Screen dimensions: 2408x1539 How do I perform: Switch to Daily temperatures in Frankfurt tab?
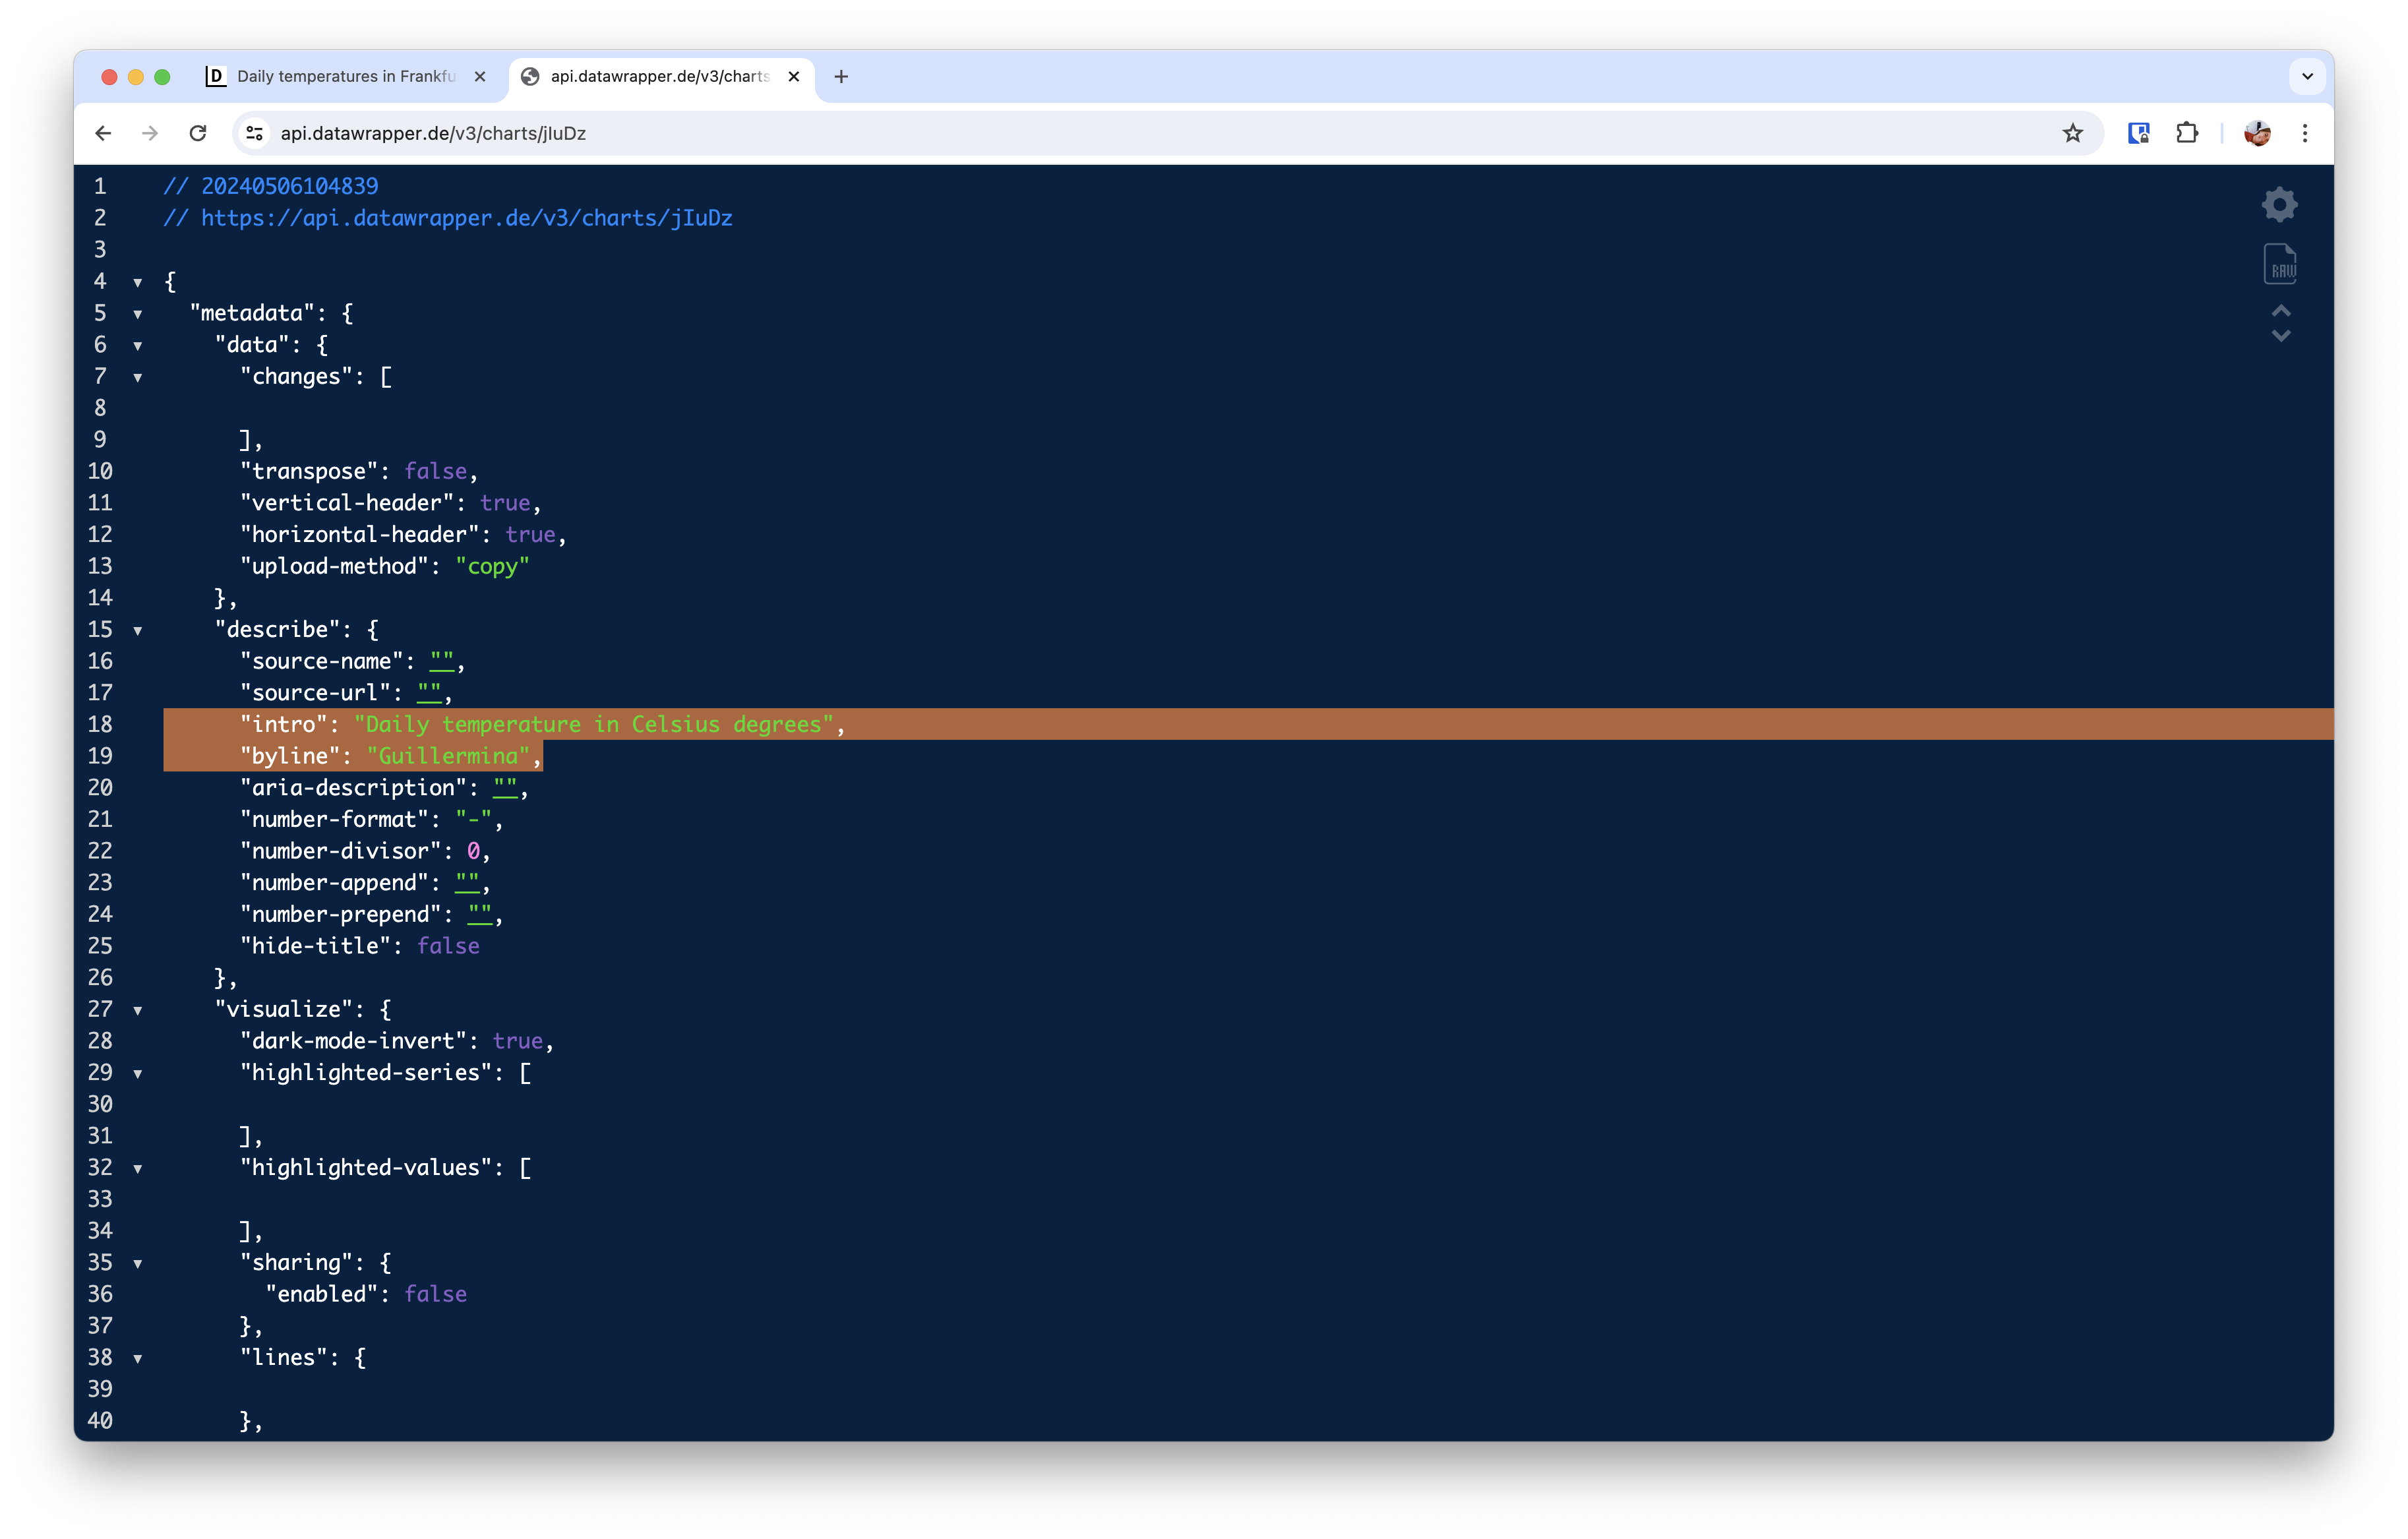point(346,76)
